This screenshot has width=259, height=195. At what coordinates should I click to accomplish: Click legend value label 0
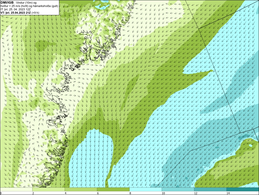point(1,193)
